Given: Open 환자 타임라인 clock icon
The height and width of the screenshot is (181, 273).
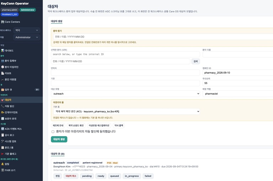Looking at the screenshot, I should pyautogui.click(x=2, y=67).
